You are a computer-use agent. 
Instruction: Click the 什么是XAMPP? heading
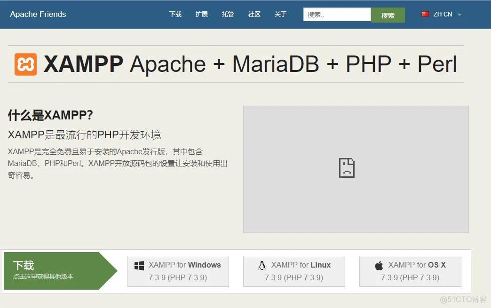[50, 115]
